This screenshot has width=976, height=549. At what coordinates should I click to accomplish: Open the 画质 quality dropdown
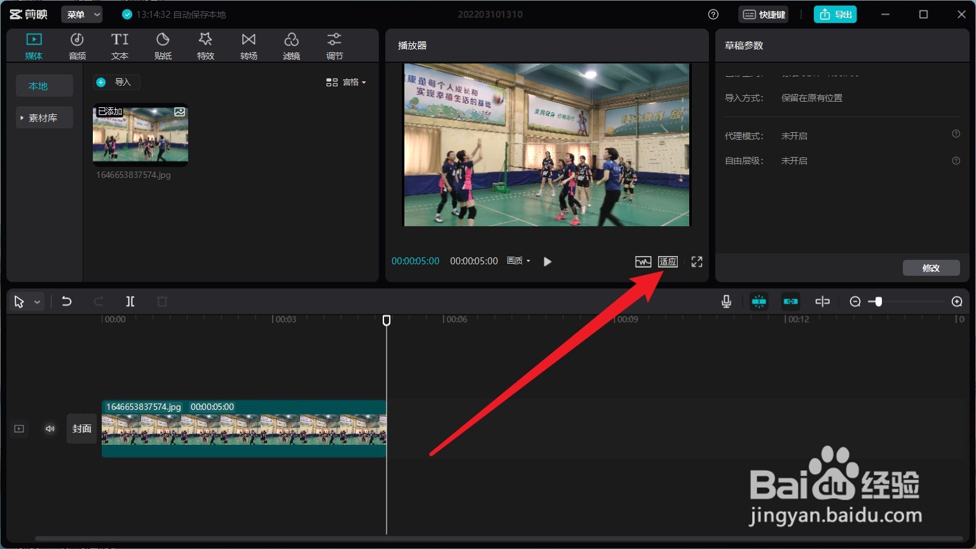pyautogui.click(x=518, y=261)
